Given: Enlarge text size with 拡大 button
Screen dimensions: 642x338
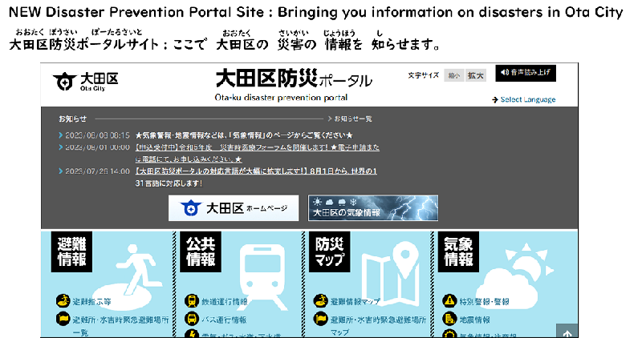Looking at the screenshot, I should click(x=476, y=75).
